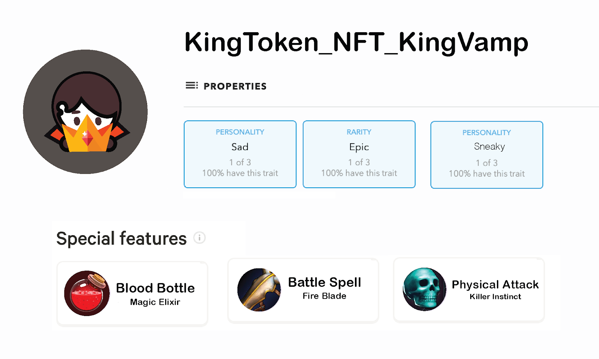Select the Epic rarity trait card
This screenshot has width=599, height=359.
point(359,154)
